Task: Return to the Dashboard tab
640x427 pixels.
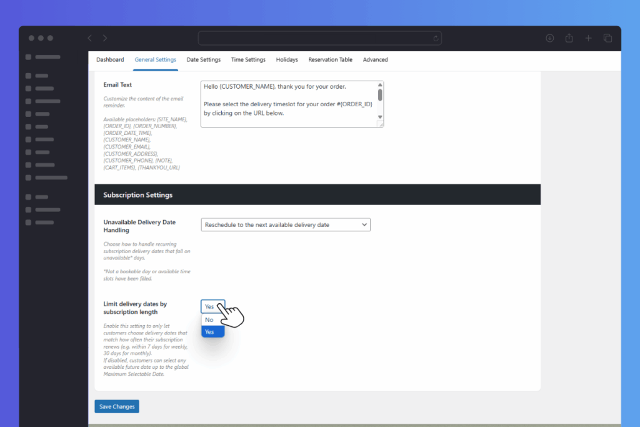Action: pos(110,59)
